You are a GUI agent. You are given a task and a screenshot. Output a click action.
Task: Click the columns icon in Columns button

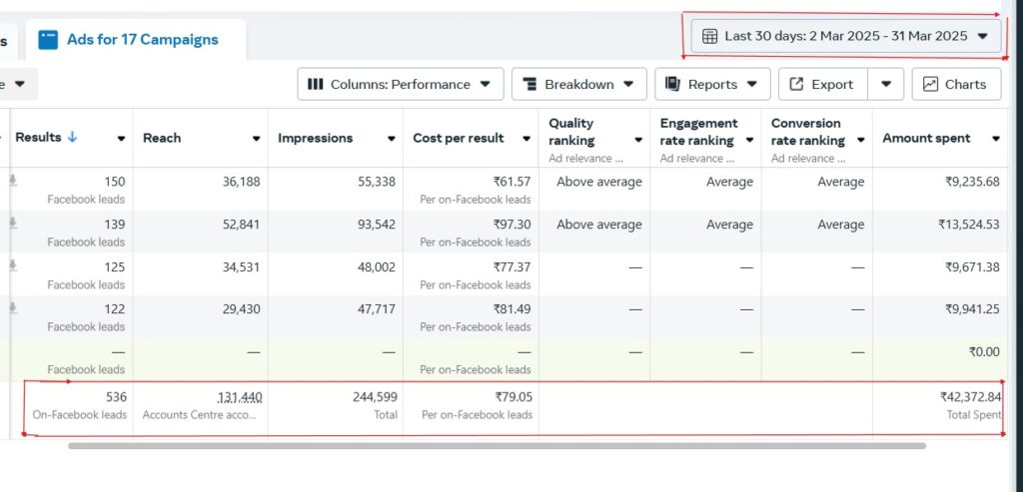pos(315,84)
